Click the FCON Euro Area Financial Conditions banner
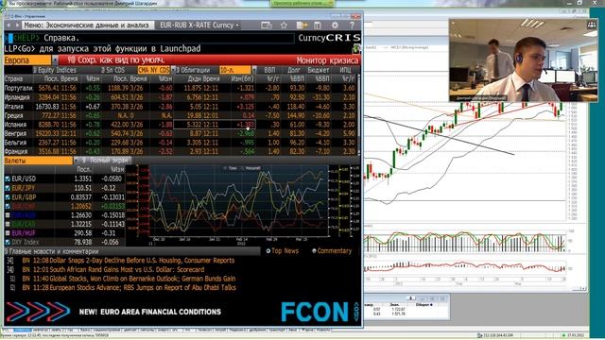This screenshot has width=605, height=340. pyautogui.click(x=182, y=312)
